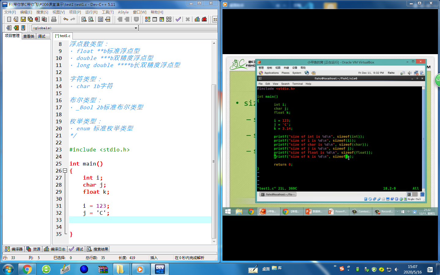Click the Insert snippet icon on second toolbar

(9, 28)
